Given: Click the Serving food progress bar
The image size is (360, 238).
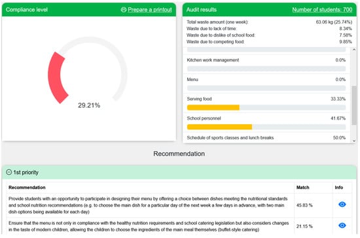Looking at the screenshot, I should click(266, 107).
